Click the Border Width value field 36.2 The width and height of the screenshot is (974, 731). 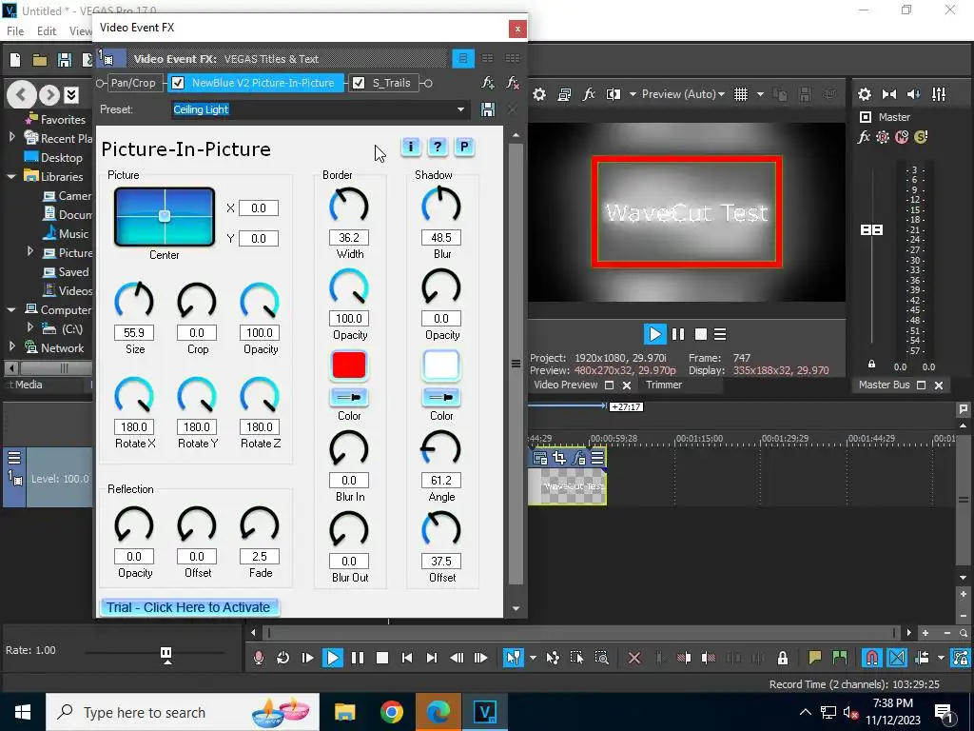348,237
